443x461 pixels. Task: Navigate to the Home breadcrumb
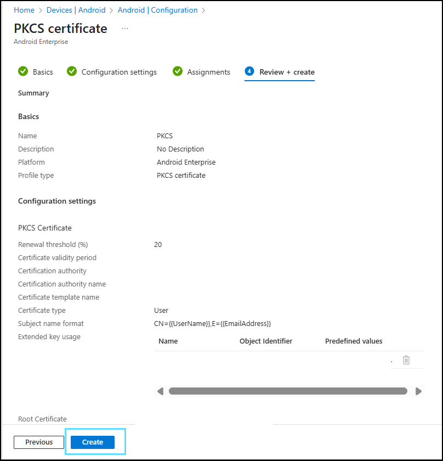pyautogui.click(x=24, y=10)
